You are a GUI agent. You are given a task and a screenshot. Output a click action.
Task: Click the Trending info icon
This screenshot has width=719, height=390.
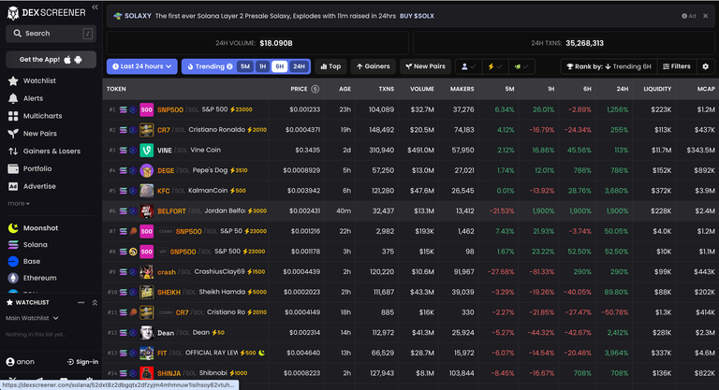click(x=229, y=66)
